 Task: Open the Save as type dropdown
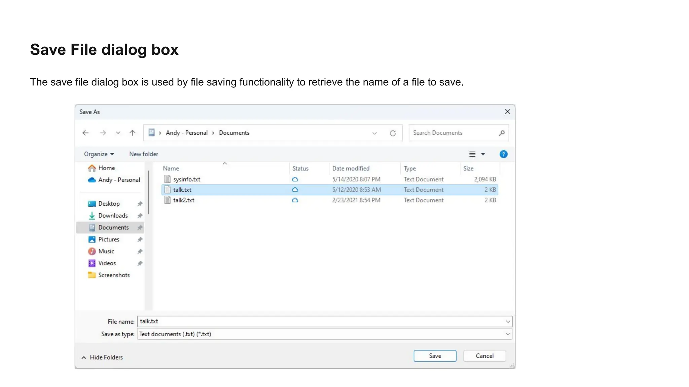coord(508,334)
